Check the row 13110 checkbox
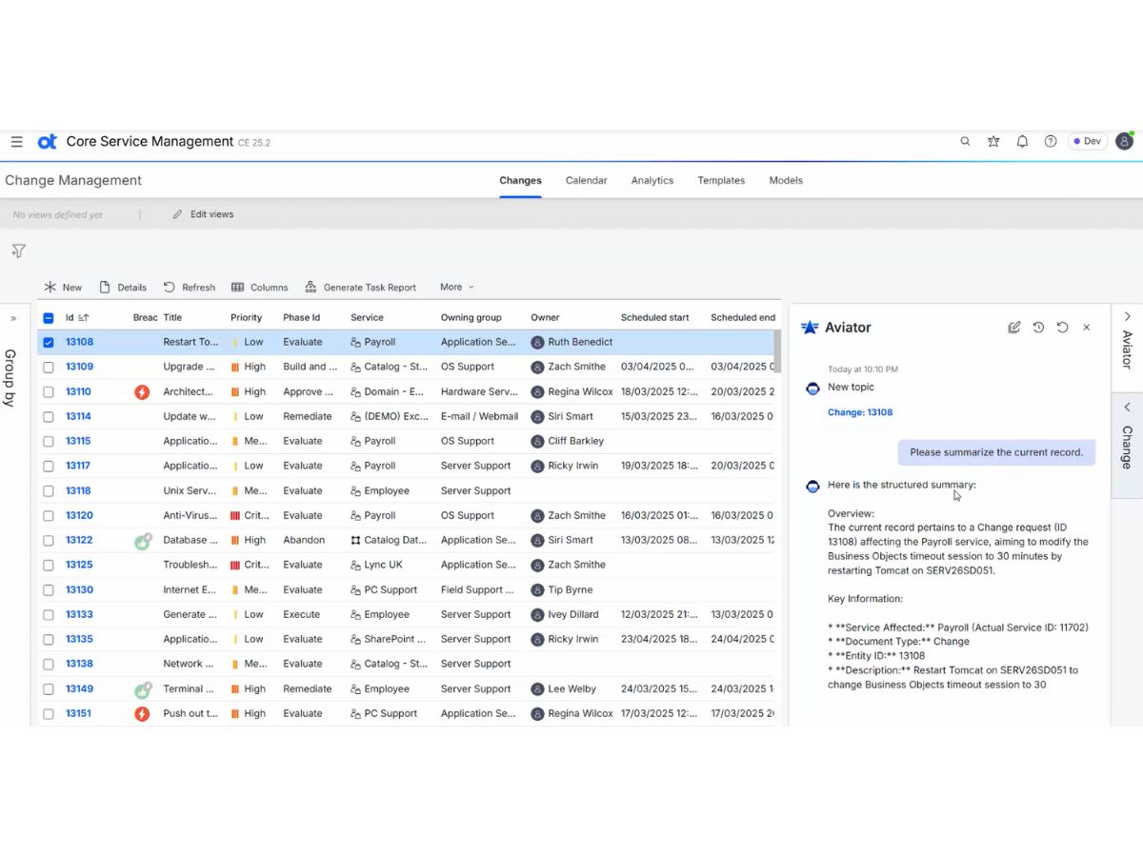This screenshot has height=857, width=1143. click(49, 392)
